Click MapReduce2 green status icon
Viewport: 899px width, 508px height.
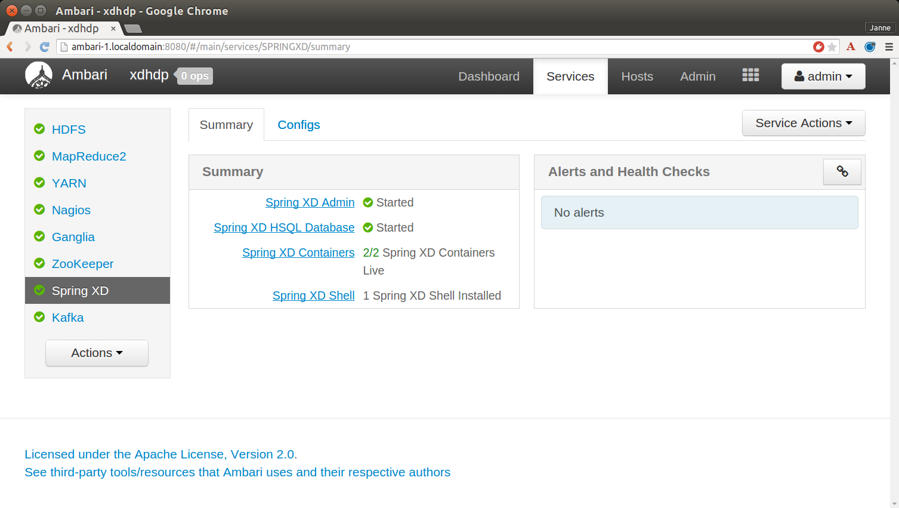[x=39, y=156]
